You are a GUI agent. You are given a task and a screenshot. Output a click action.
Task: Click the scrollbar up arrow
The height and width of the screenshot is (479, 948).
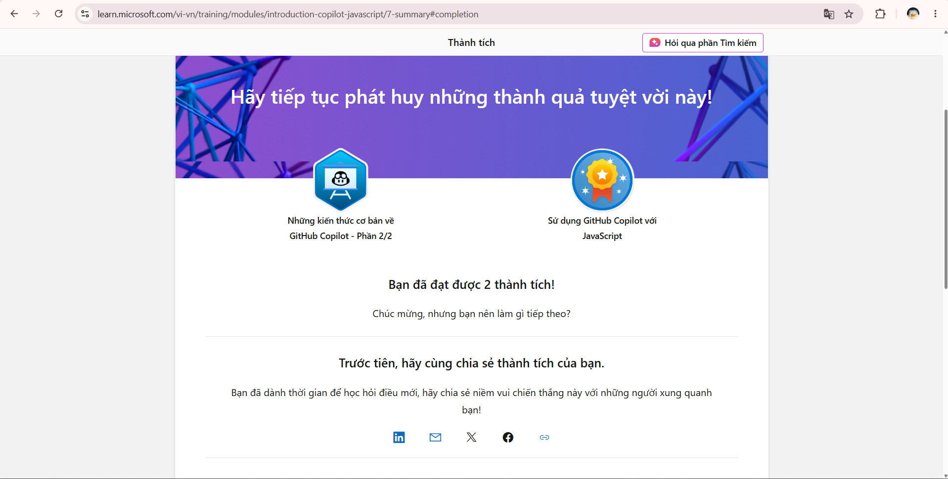[x=946, y=32]
